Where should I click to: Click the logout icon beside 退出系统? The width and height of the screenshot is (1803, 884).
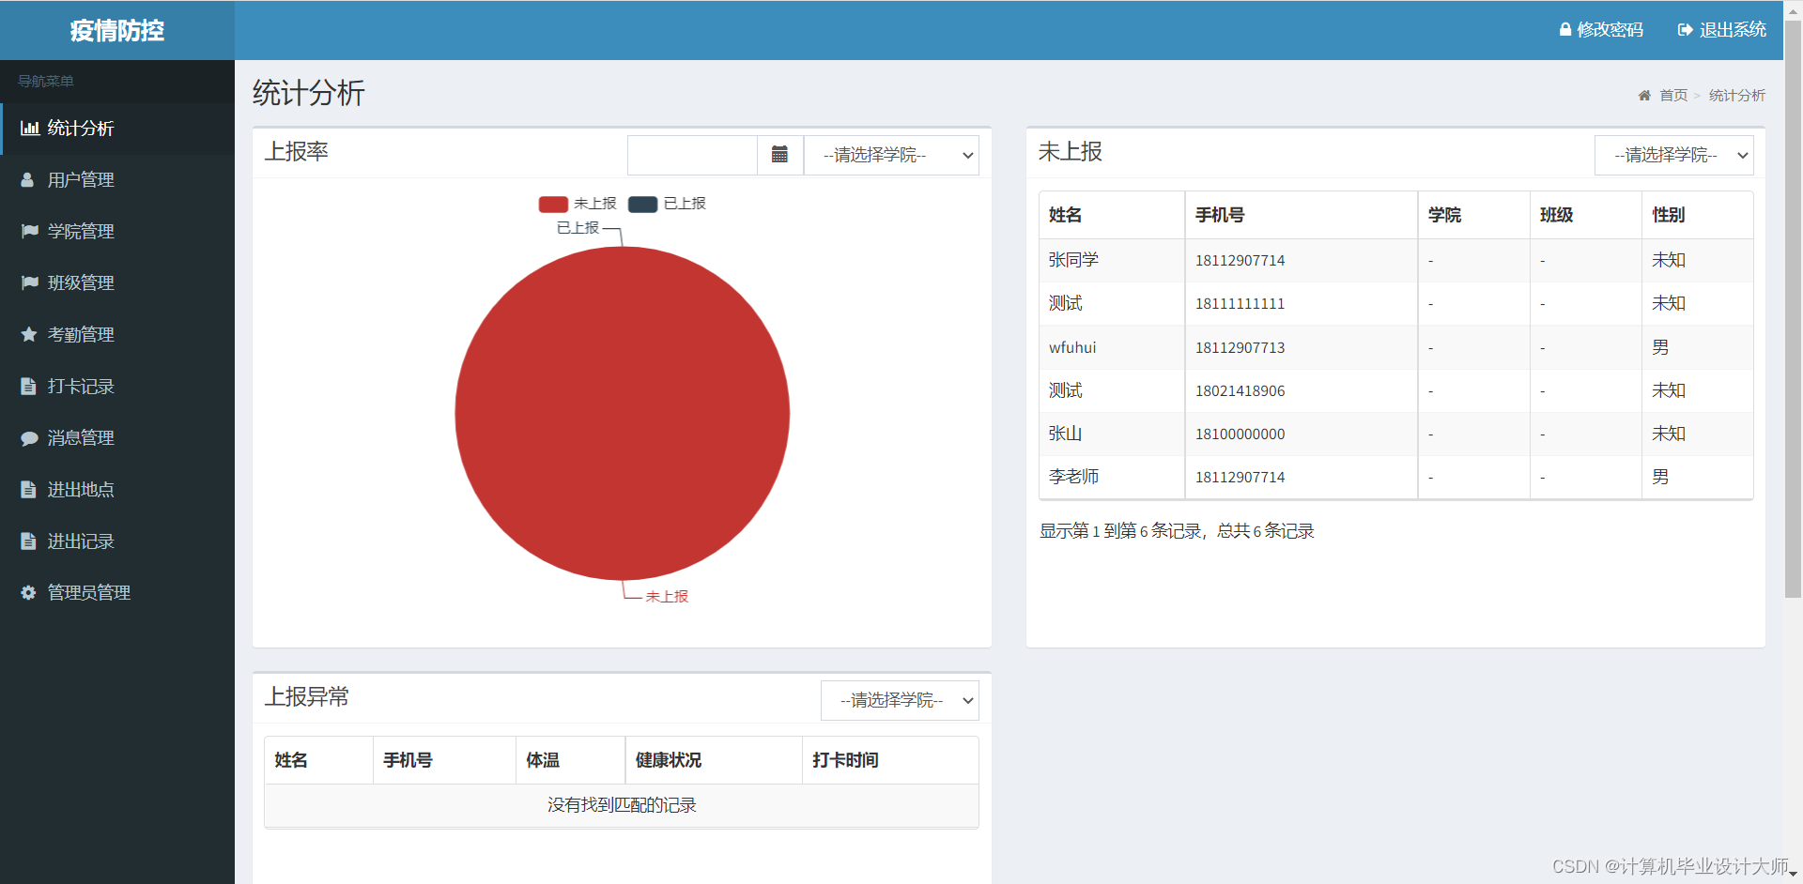pyautogui.click(x=1684, y=29)
